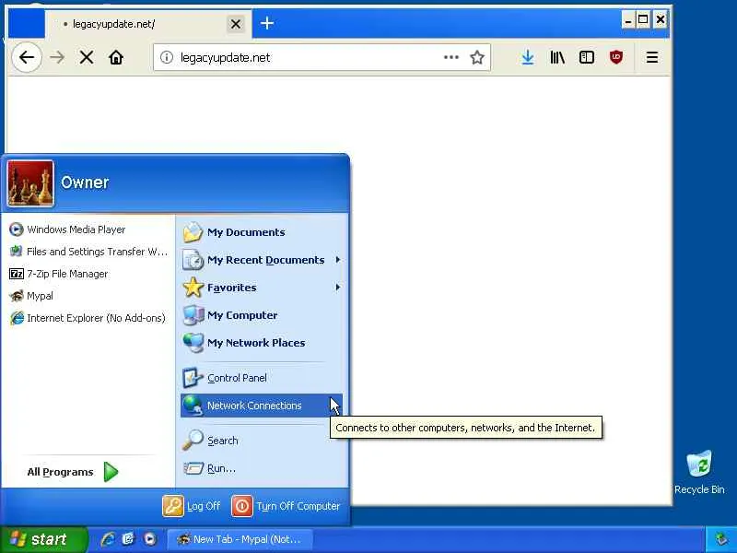Viewport: 737px width, 553px height.
Task: Select the legacyupdate.net/ tab
Action: coord(148,24)
